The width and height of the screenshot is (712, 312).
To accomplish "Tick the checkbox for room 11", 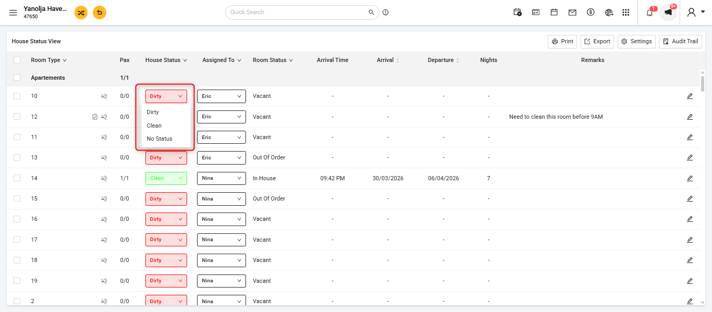I will (17, 137).
